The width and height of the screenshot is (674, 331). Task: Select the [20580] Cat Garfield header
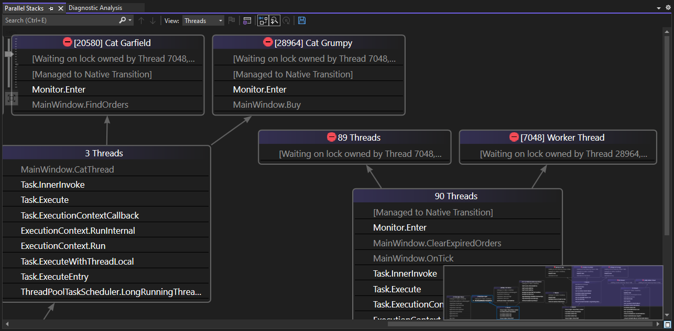(x=107, y=42)
